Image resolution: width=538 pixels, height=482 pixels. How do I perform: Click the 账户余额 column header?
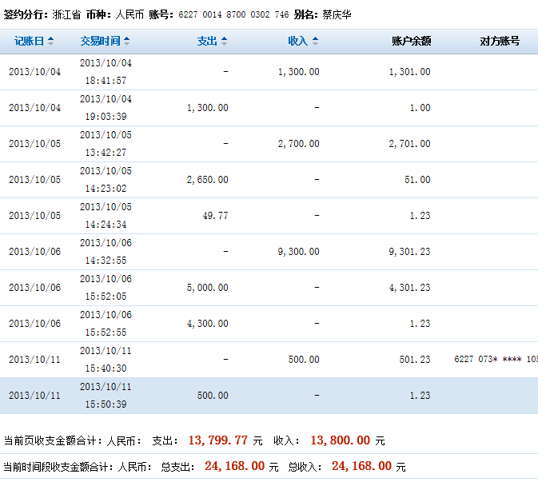(411, 41)
